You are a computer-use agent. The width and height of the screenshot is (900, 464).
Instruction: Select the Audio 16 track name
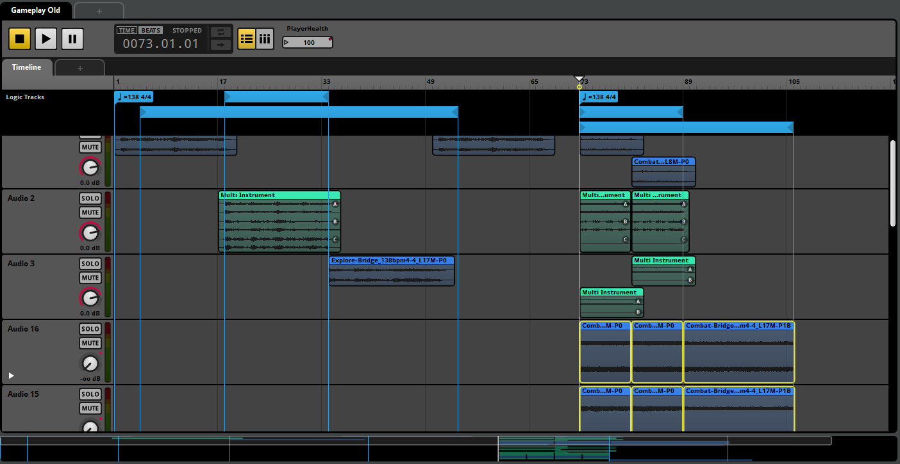[23, 329]
